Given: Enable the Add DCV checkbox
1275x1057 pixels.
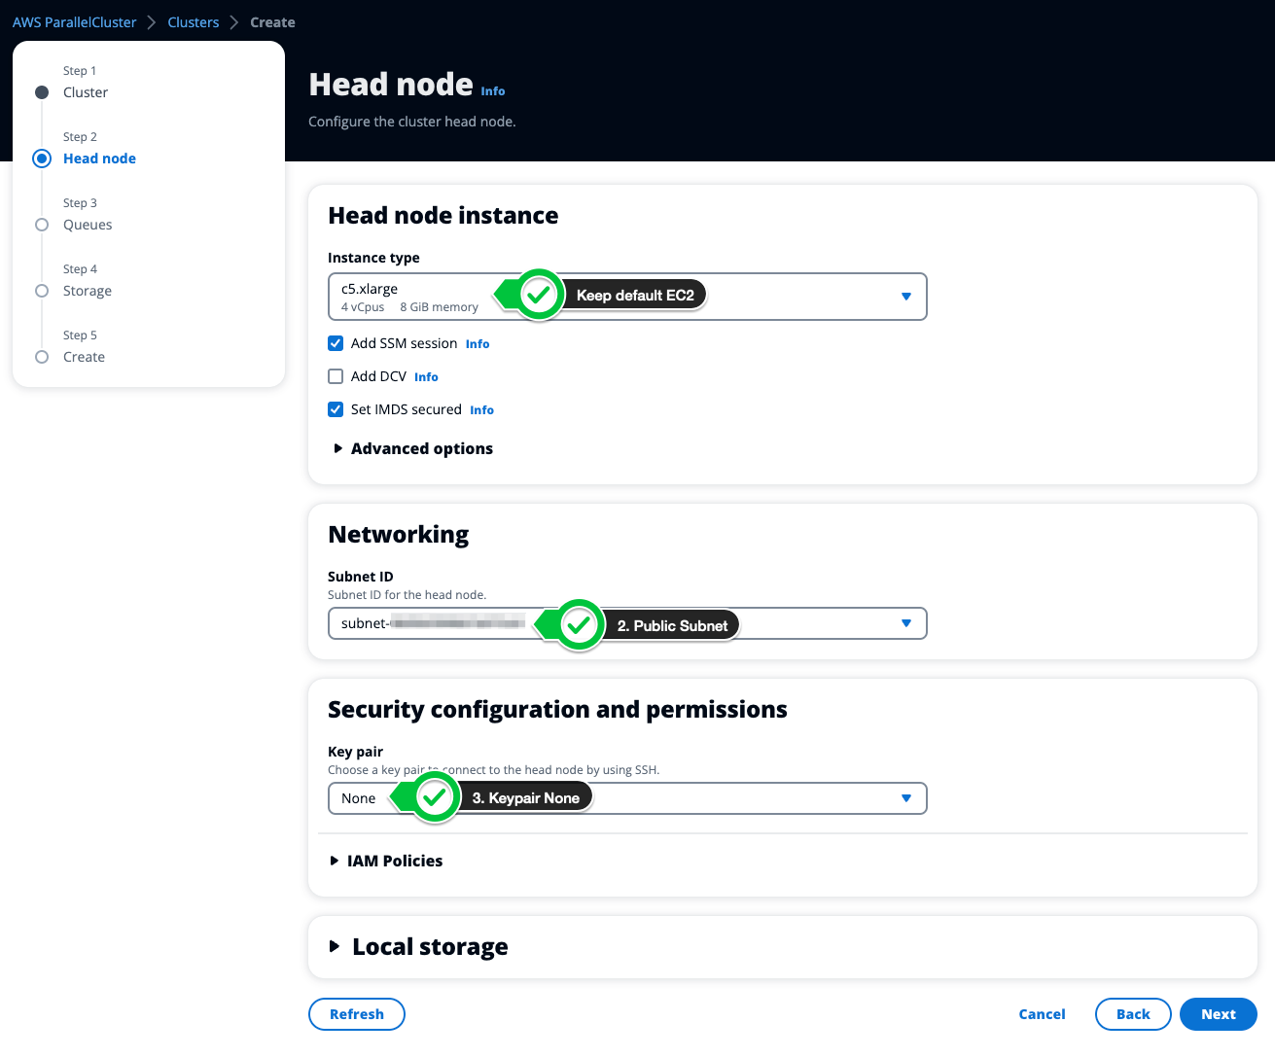Looking at the screenshot, I should tap(336, 376).
